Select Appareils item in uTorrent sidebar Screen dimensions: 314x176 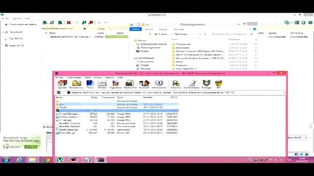pyautogui.click(x=16, y=45)
